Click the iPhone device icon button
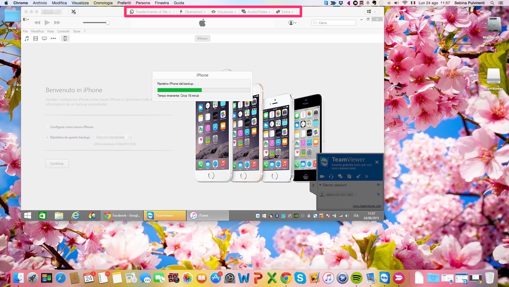Image resolution: width=509 pixels, height=287 pixels. click(x=65, y=39)
